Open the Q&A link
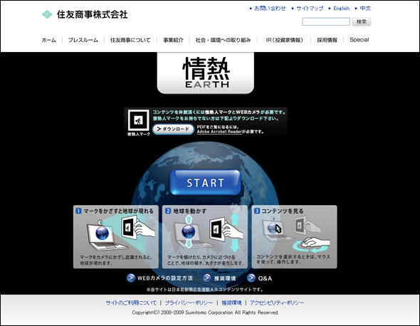The height and width of the screenshot is (326, 420). click(265, 278)
